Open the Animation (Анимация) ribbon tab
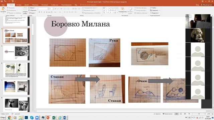This screenshot has height=120, width=214. pos(44,5)
